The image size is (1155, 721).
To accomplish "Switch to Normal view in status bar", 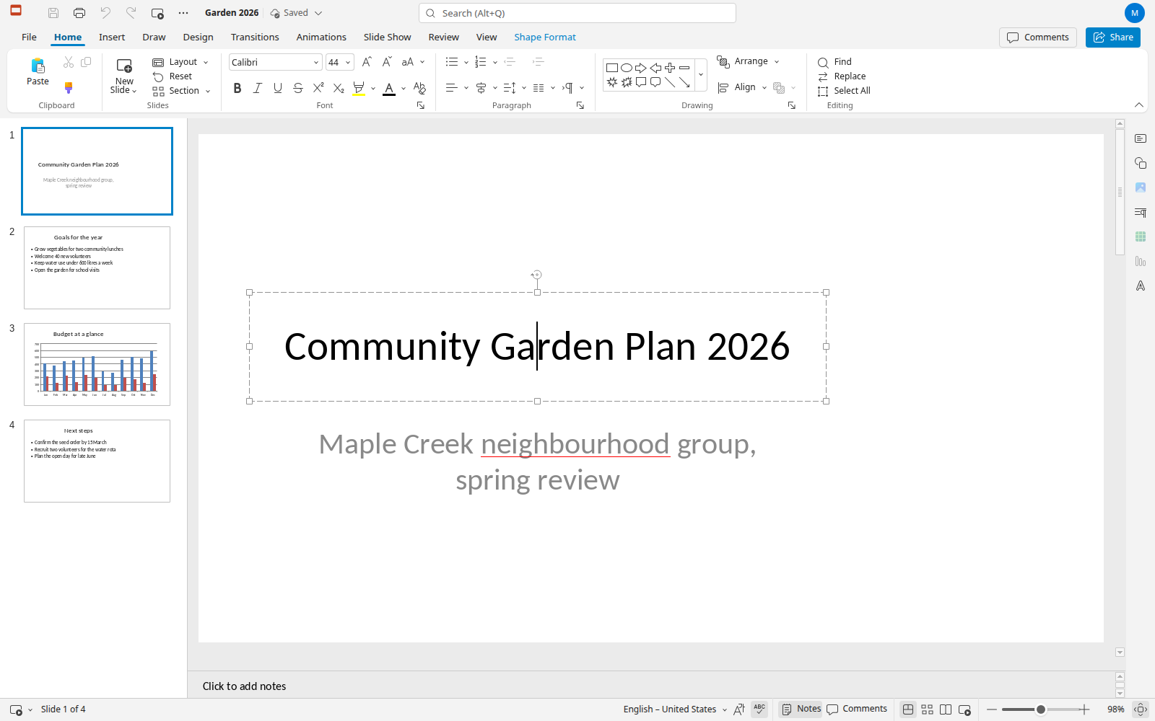I will click(908, 709).
